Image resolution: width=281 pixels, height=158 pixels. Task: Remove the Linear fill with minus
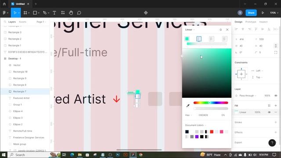point(276,112)
